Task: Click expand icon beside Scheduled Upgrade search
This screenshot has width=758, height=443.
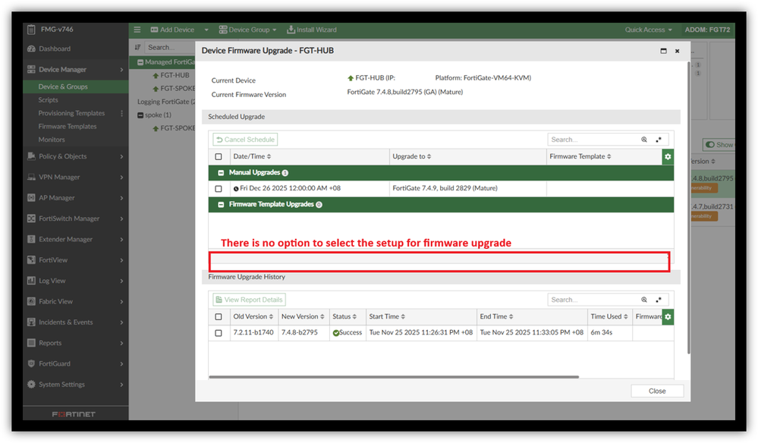Action: [x=659, y=140]
